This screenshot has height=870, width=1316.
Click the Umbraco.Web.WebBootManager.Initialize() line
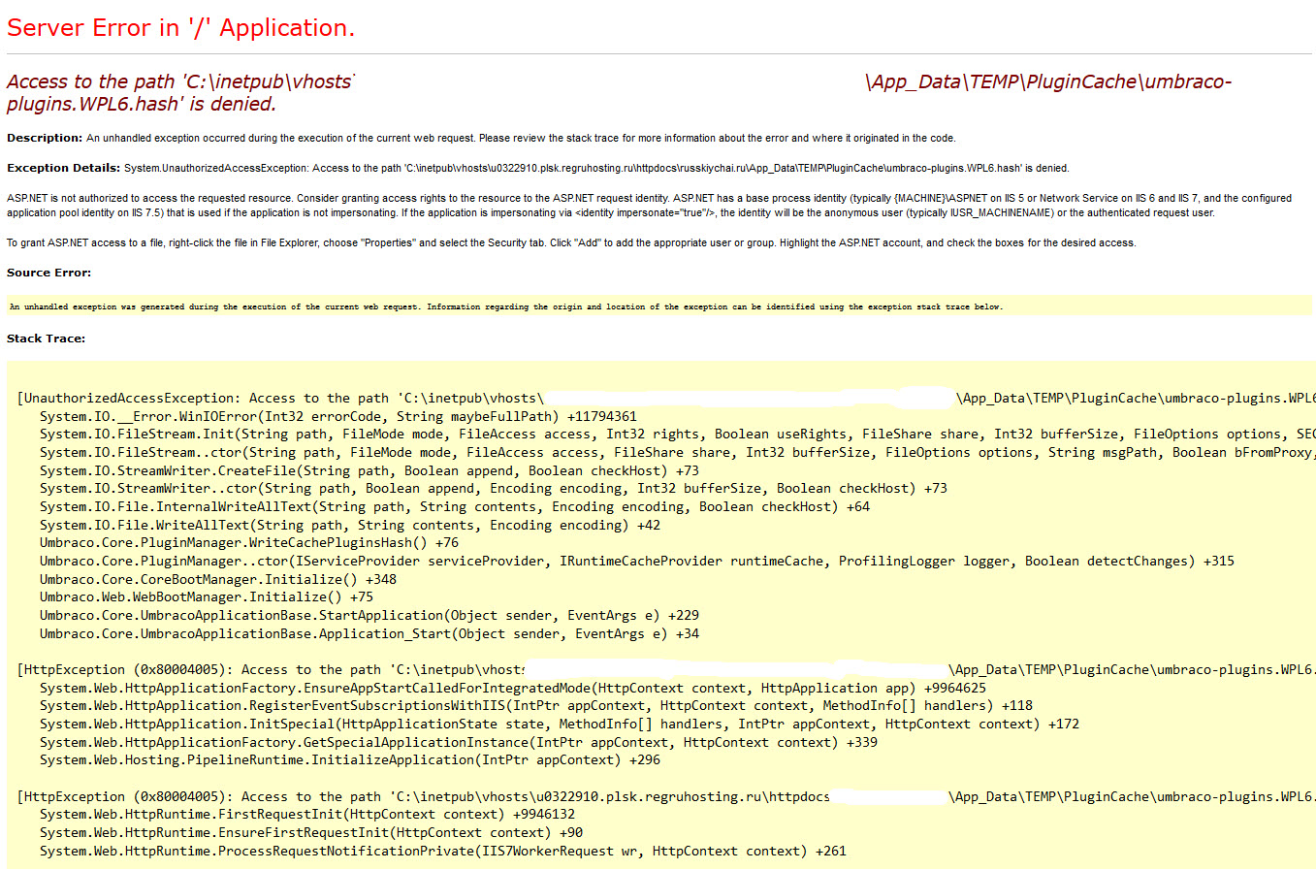206,597
